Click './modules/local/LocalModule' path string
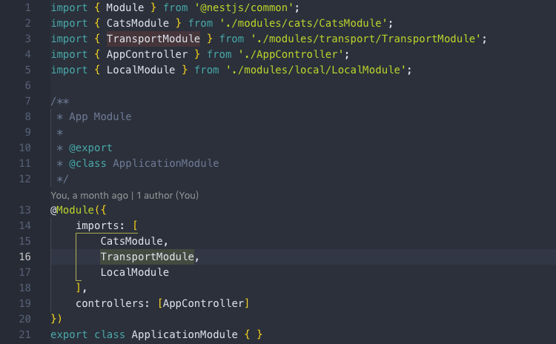This screenshot has width=556, height=344. tap(316, 70)
